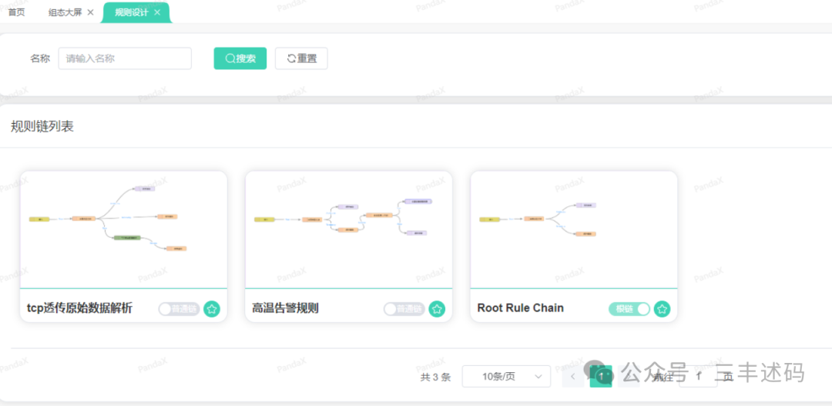Open the 高温告警规则 rule chain preview
This screenshot has height=406, width=832.
click(x=349, y=230)
